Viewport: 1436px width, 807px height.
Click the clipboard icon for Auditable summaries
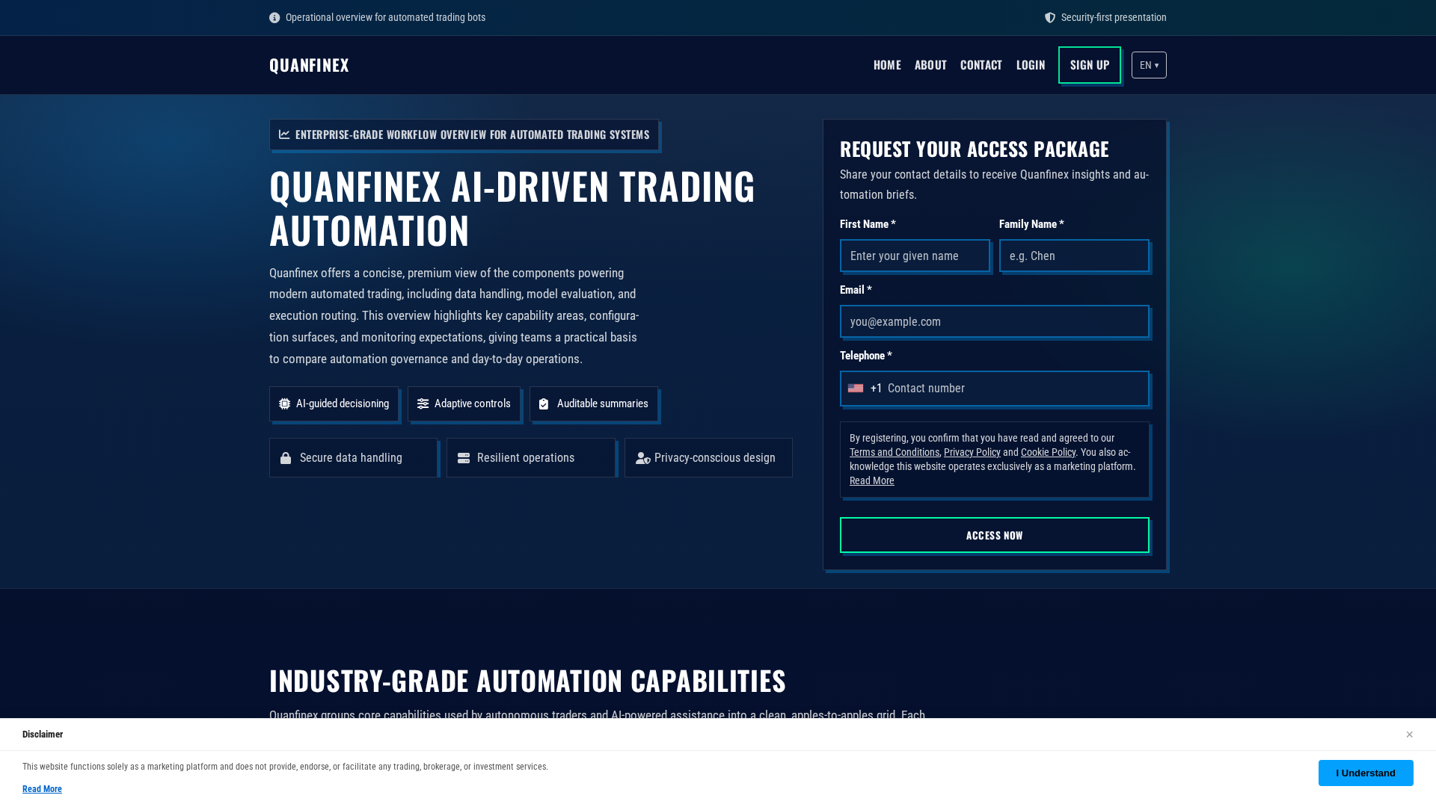pyautogui.click(x=544, y=404)
